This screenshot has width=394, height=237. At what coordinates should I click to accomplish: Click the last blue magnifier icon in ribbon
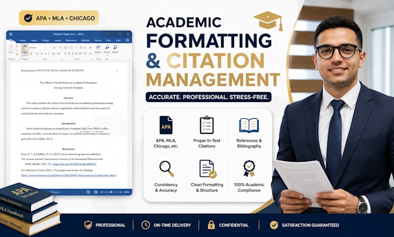click(115, 48)
